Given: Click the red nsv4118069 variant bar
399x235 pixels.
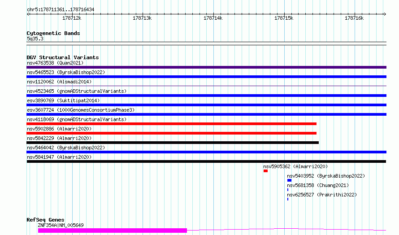Looking at the screenshot, I should 172,124.
